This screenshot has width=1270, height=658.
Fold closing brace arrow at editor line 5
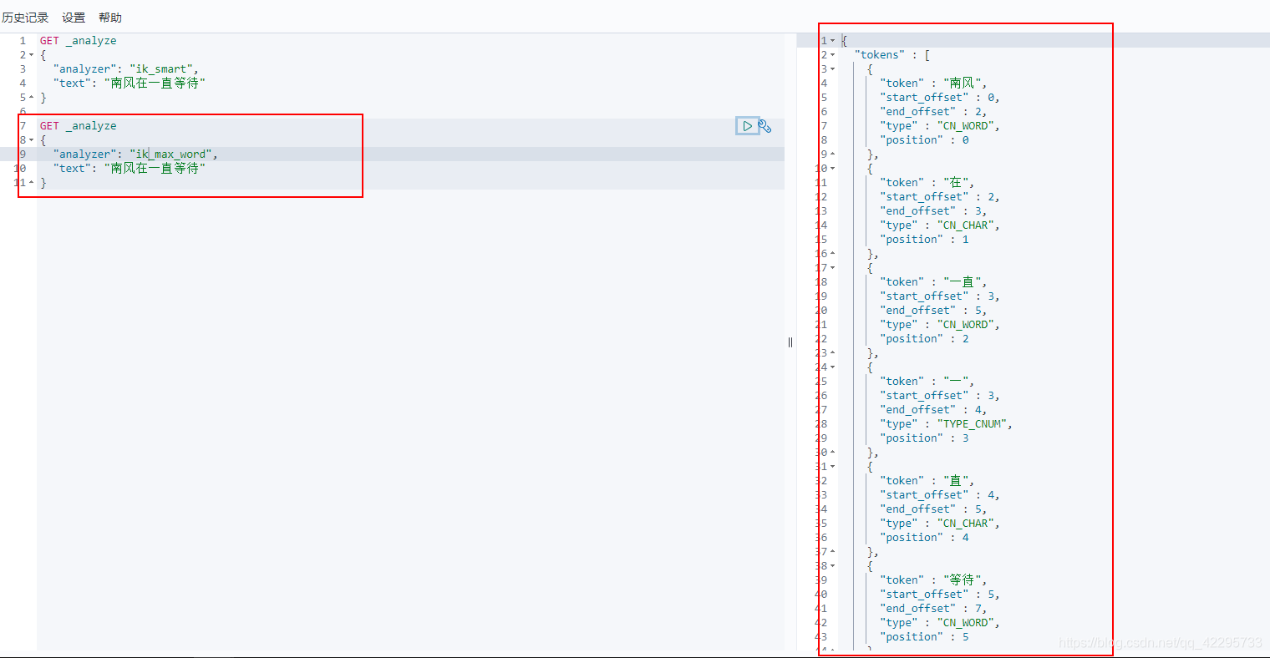tap(32, 98)
